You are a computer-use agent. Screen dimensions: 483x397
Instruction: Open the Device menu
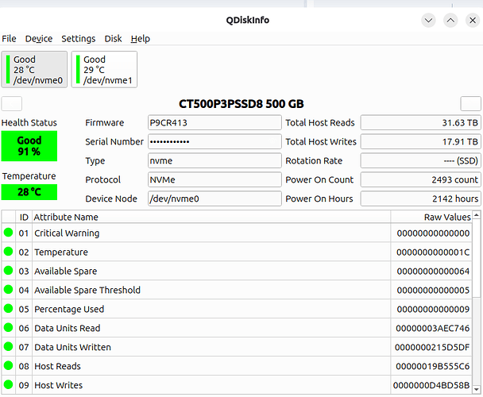click(x=39, y=39)
